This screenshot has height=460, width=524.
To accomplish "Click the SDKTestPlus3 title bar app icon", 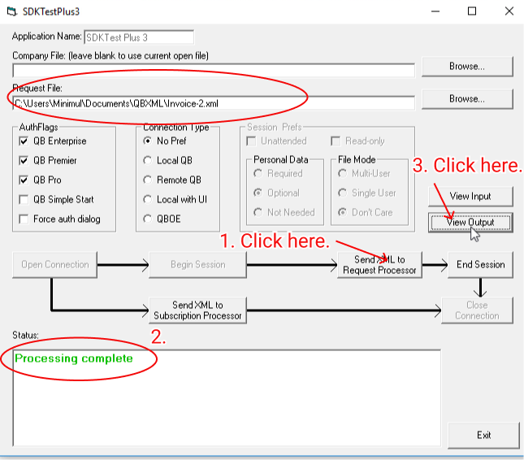I will pyautogui.click(x=11, y=11).
